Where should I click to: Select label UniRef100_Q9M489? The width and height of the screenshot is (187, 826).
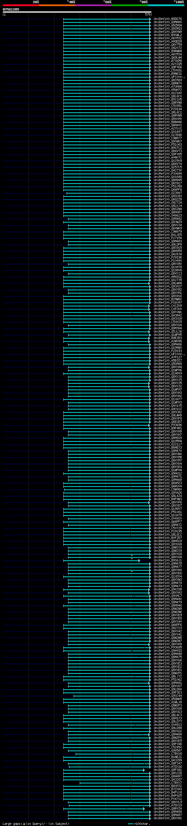click(167, 812)
